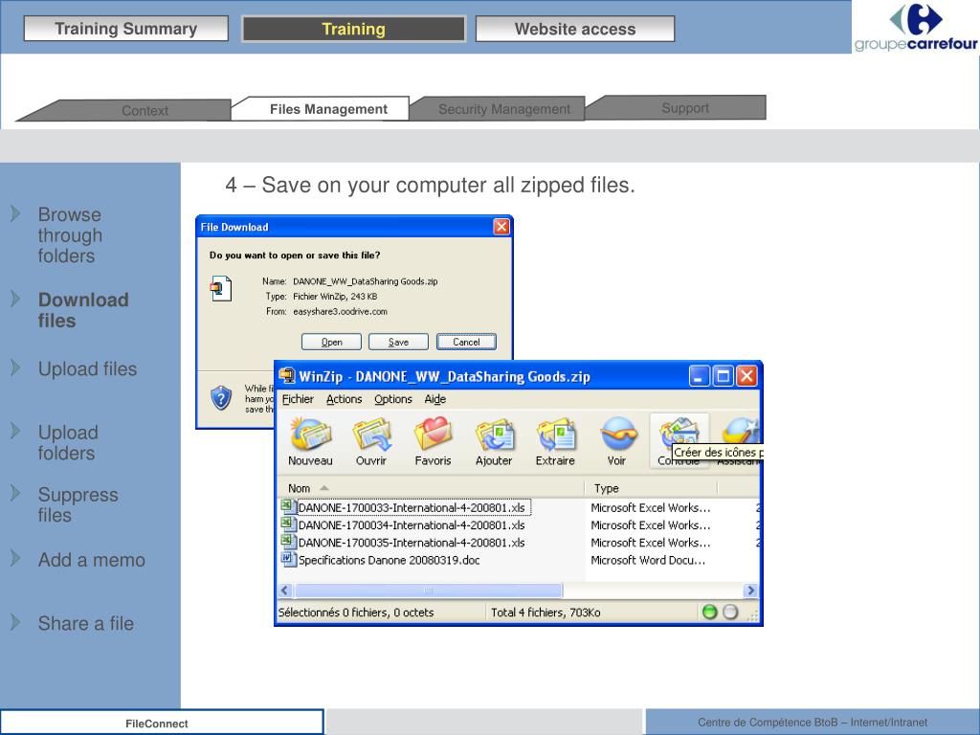
Task: Click the arrow bullet beside Suppress files
Action: 15,493
